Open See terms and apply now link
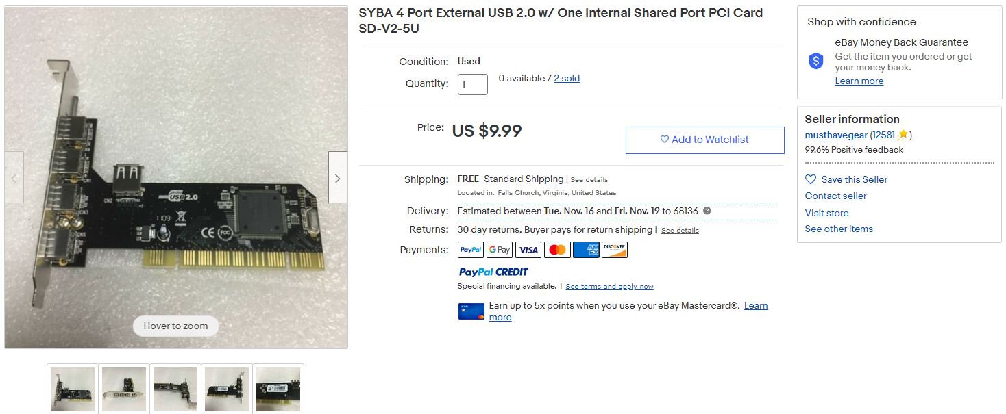This screenshot has height=414, width=1006. click(x=609, y=286)
